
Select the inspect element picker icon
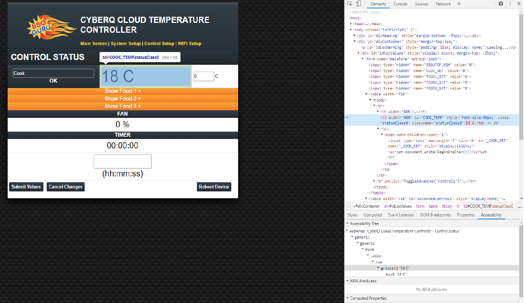[x=350, y=4]
